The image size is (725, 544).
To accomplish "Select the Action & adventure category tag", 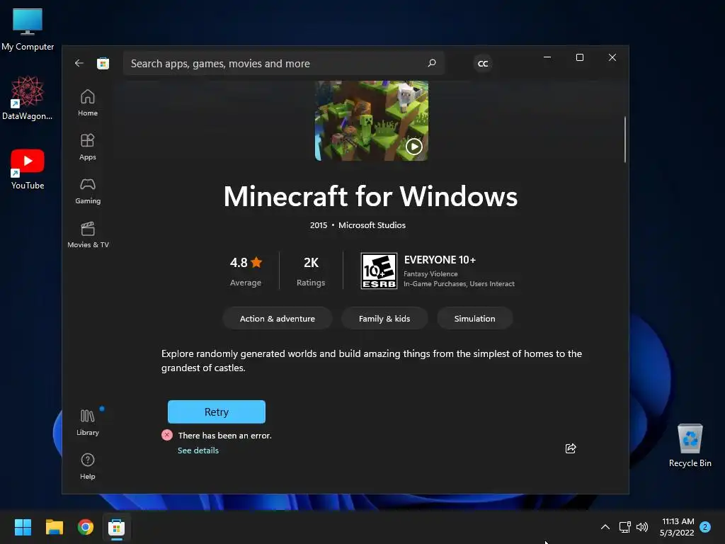I will (x=278, y=318).
